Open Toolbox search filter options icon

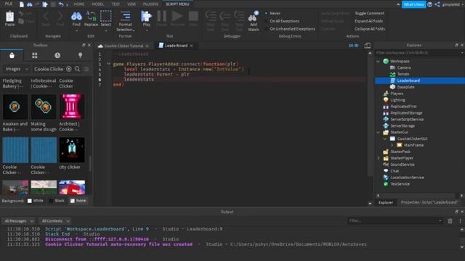pyautogui.click(x=86, y=69)
